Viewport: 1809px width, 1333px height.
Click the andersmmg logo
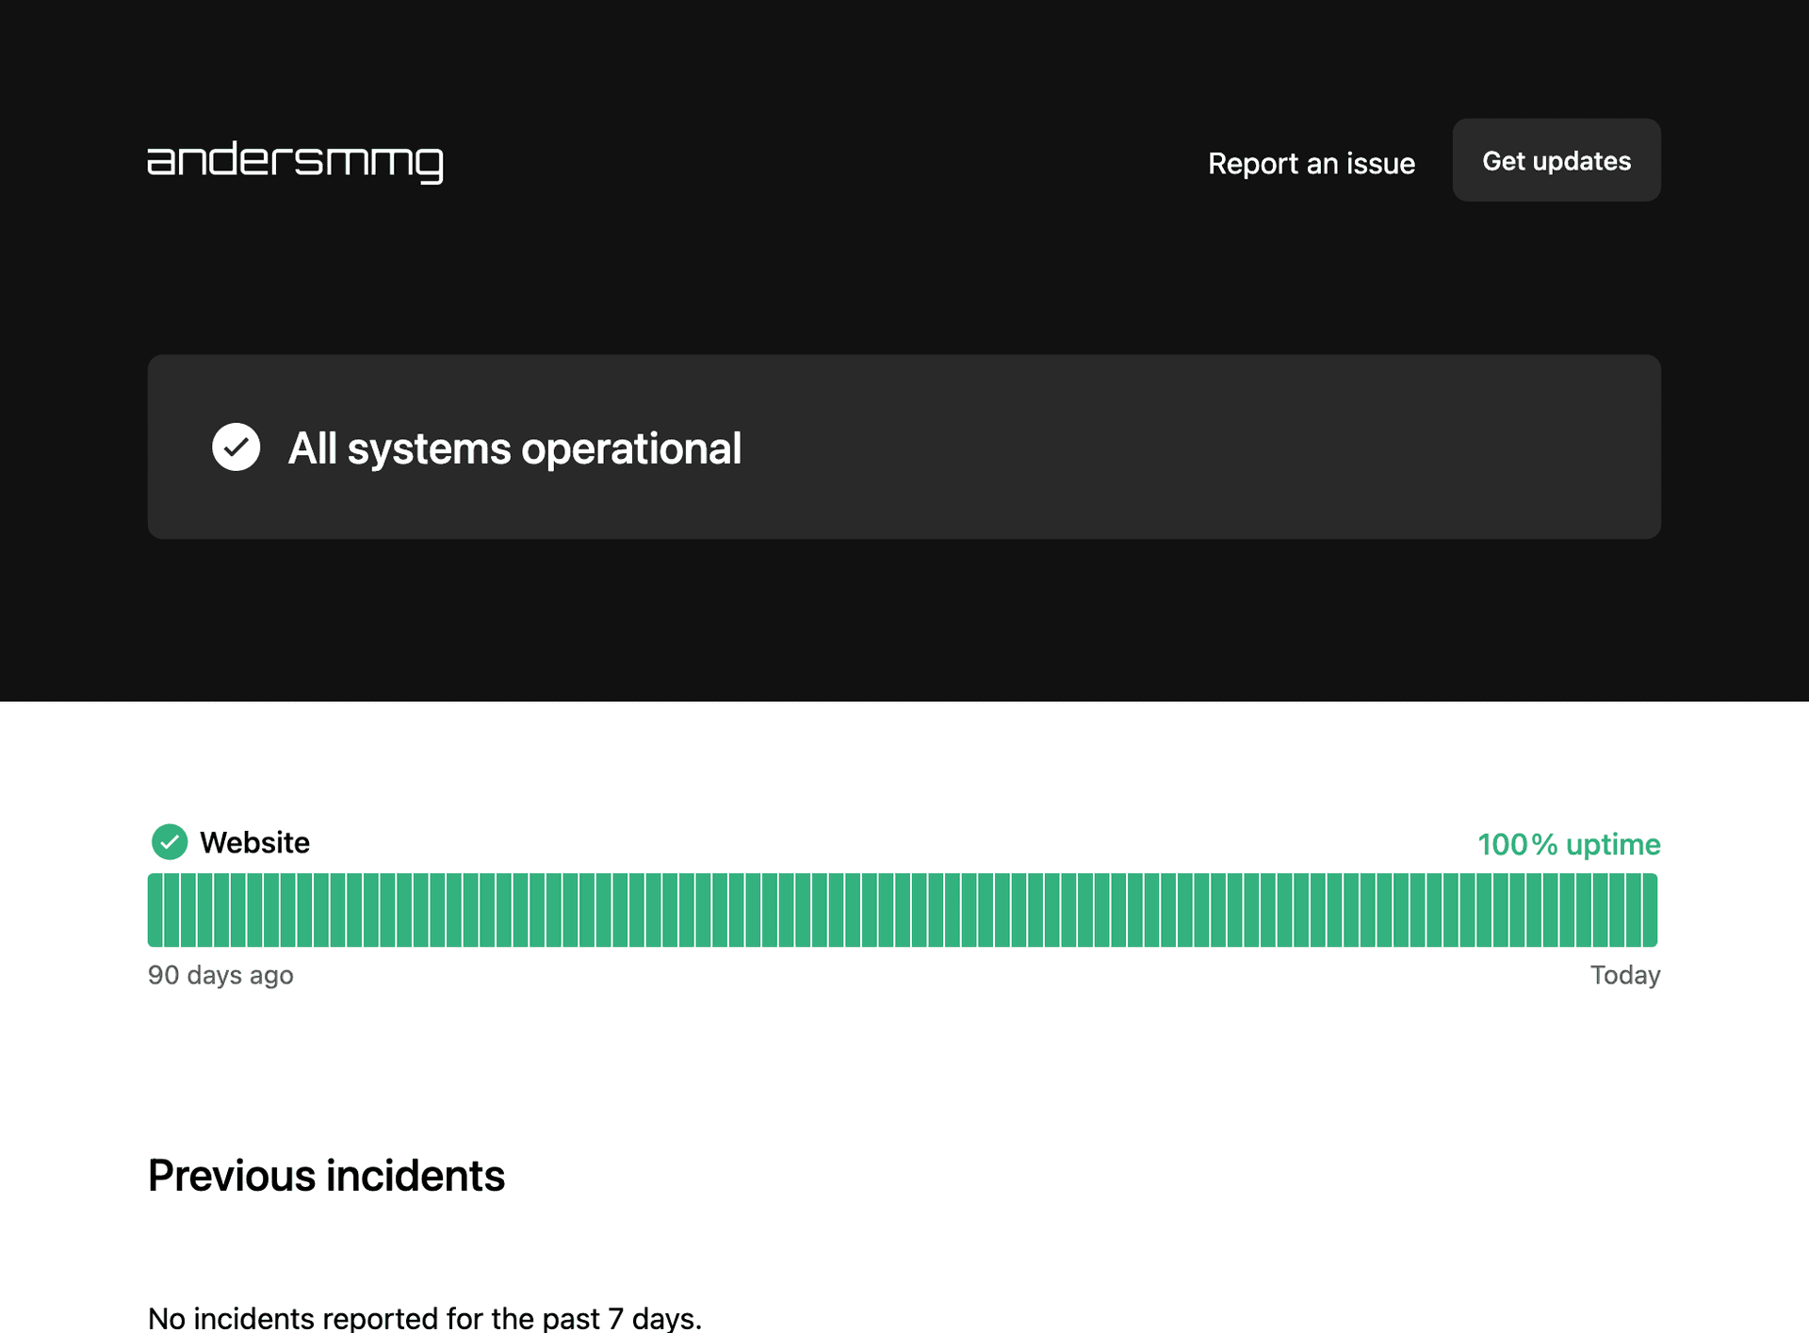pos(295,162)
